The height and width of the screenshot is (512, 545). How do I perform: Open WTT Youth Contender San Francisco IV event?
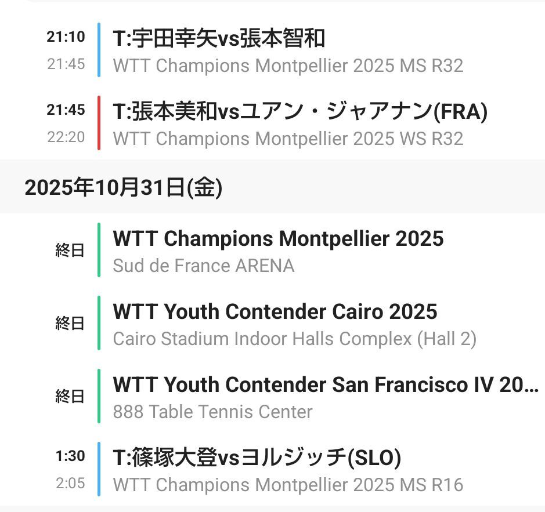pos(325,384)
